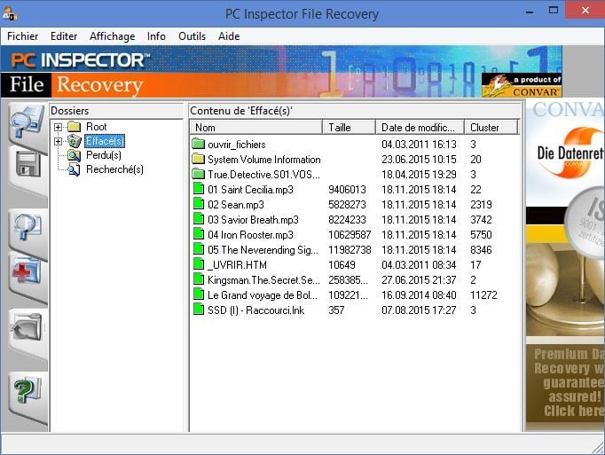Click date 23.06.2015 10:15
Viewport: 605px width, 455px height.
(419, 160)
